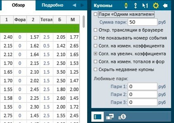Image resolution: width=174 pixels, height=123 pixels.
Task: Click the column header 1
Action: click(x=7, y=20)
